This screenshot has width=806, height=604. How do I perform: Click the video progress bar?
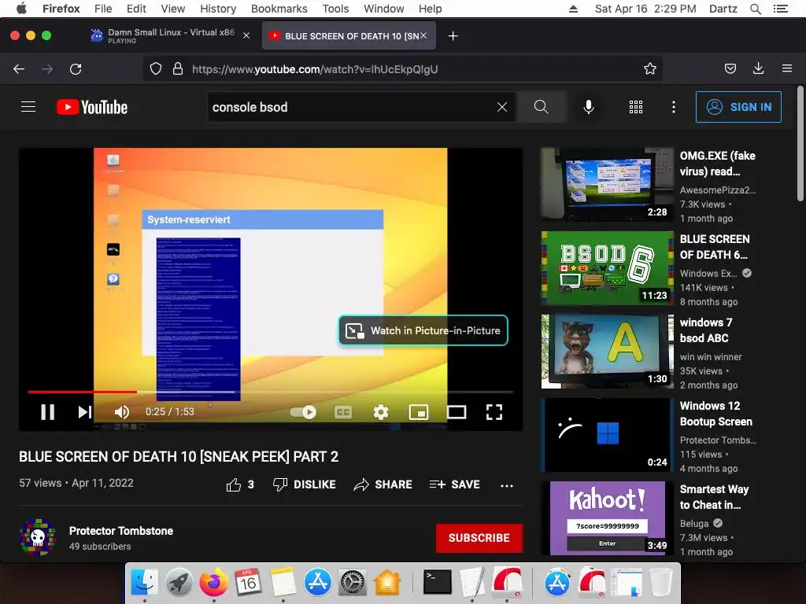point(271,392)
